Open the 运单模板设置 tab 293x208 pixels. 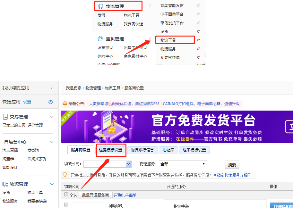point(194,150)
